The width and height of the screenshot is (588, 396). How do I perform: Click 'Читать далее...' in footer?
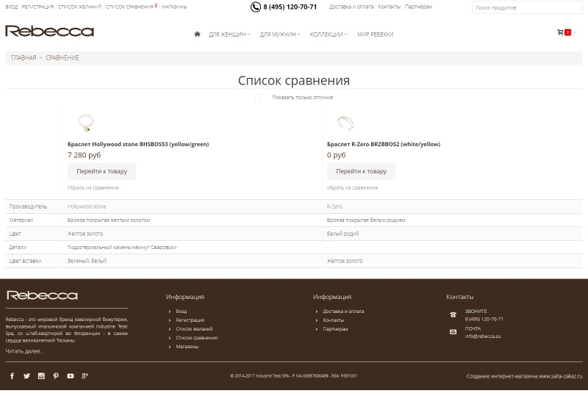point(24,351)
